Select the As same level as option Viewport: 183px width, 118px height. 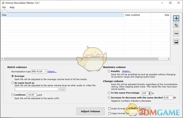click(x=13, y=83)
